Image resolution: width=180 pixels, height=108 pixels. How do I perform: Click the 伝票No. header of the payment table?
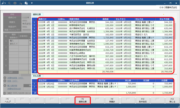tap(63, 80)
